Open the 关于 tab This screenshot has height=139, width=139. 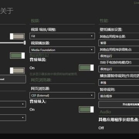pos(7,11)
